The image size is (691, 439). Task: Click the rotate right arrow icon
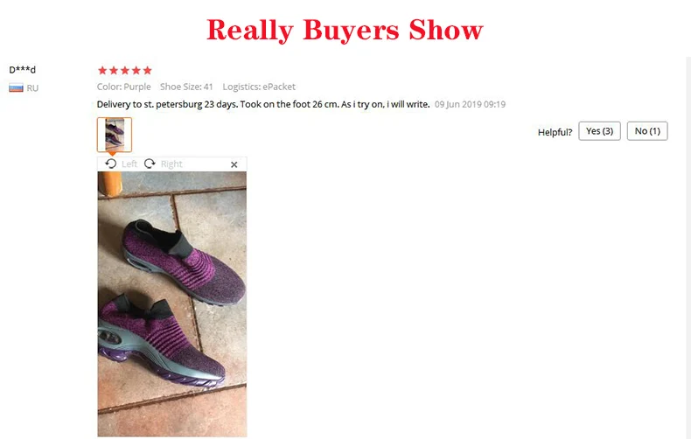150,164
